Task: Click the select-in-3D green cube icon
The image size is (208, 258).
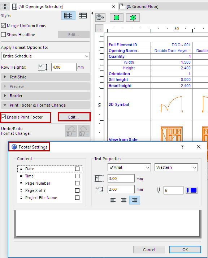Action: (x=133, y=18)
